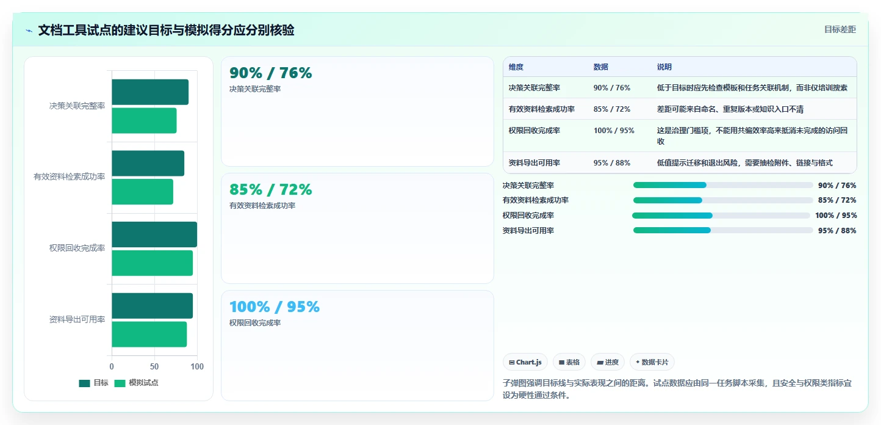Select the 权限回收完成率 cell in the table

pyautogui.click(x=534, y=131)
